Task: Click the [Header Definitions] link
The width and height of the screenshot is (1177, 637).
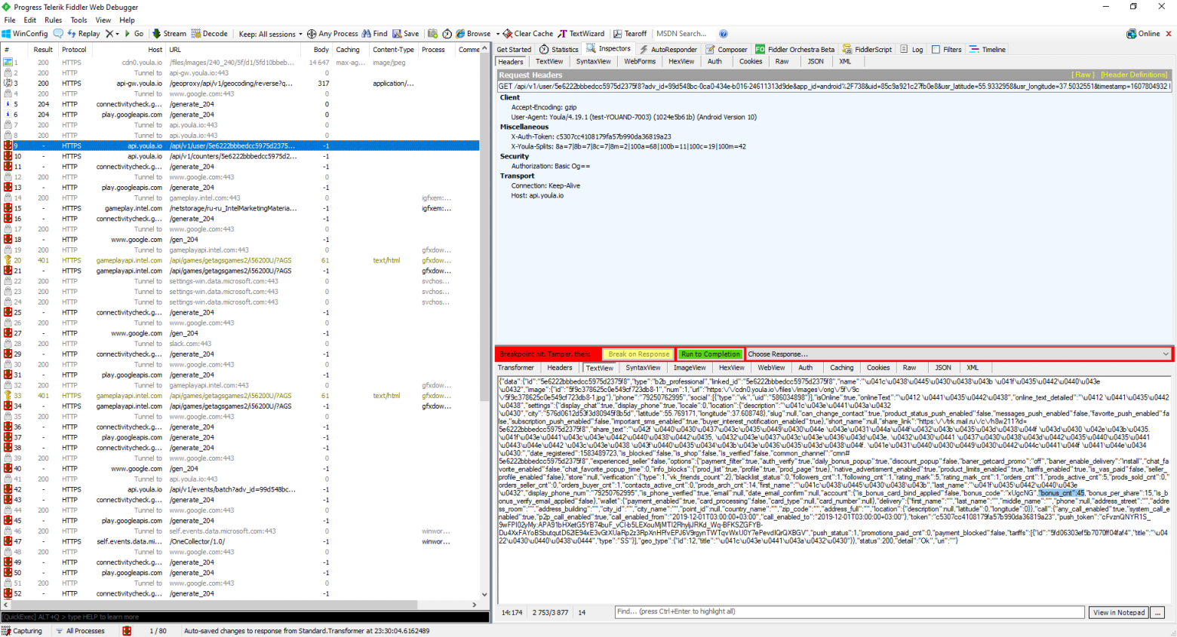Action: click(x=1135, y=75)
